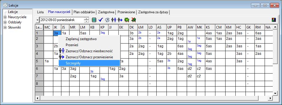This screenshot has height=105, width=282.
Task: Click the vertical scrollbar thumb
Action: coord(275,47)
